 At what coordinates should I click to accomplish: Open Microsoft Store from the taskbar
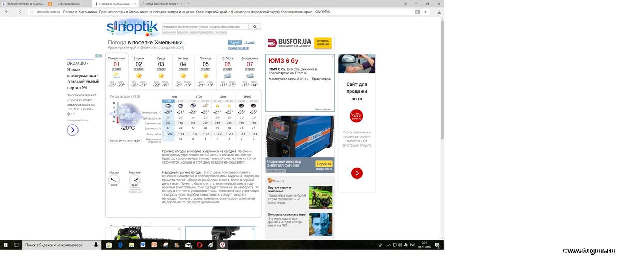(109, 245)
